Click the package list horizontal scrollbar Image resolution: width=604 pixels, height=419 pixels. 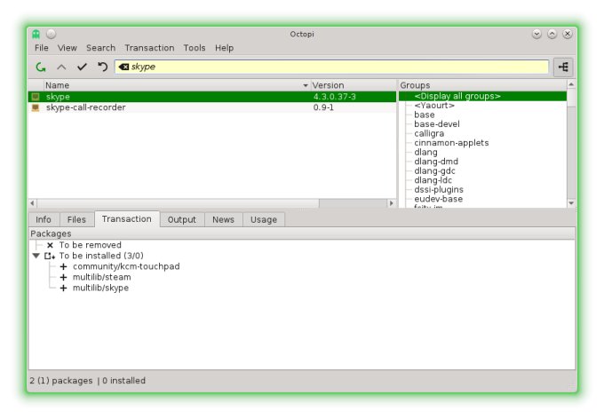point(211,203)
